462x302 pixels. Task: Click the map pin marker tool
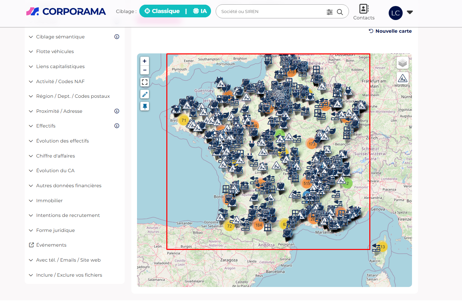tap(145, 106)
